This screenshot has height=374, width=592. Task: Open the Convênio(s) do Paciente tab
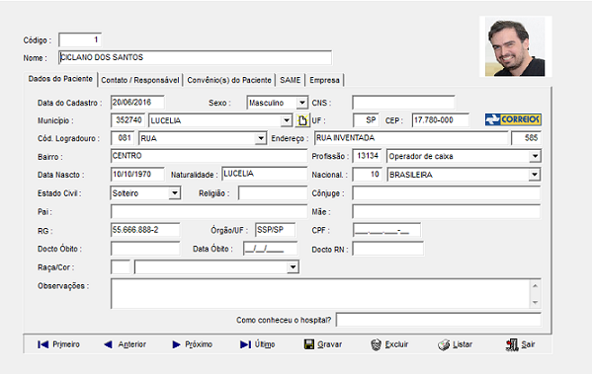click(x=229, y=80)
